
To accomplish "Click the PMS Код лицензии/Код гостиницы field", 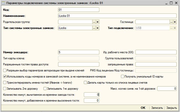I will [156, 70].
